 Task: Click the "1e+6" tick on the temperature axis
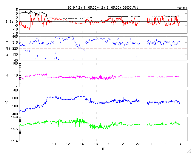point(15,117)
